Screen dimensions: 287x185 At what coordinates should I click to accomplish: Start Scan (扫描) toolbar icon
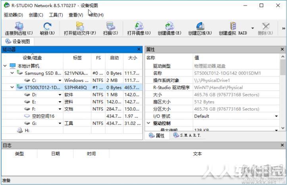[110, 26]
